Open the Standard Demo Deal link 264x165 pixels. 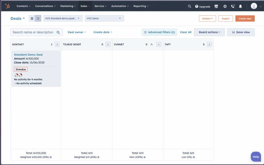coord(28,55)
